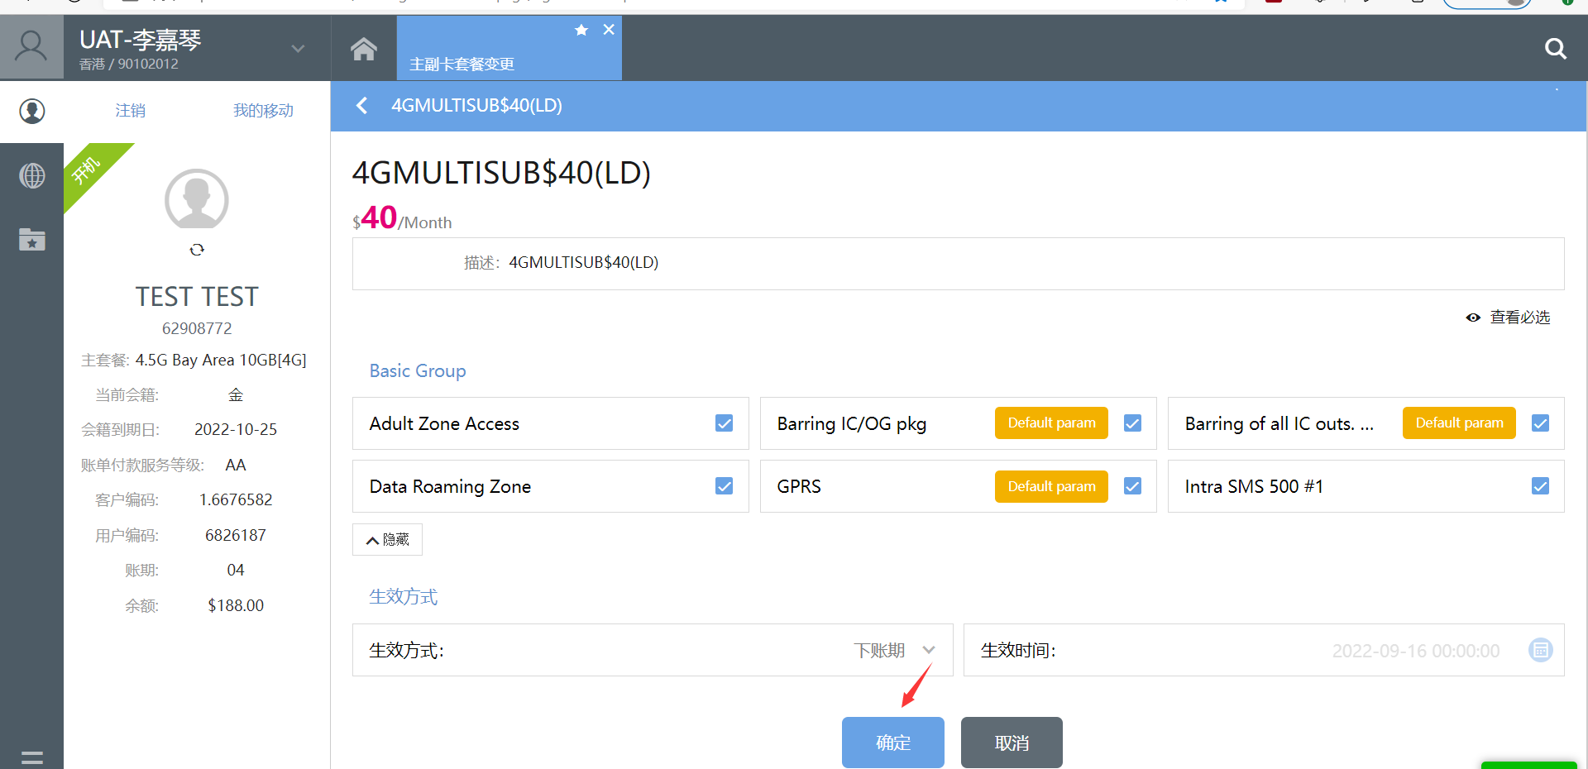Click the main plan 4.5G Bay Area 10GB[4G]
This screenshot has width=1588, height=769.
(221, 361)
